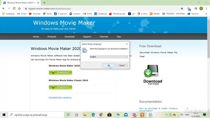210x118 pixels.
Task: Open Yammer bookmark
Action: (193, 14)
